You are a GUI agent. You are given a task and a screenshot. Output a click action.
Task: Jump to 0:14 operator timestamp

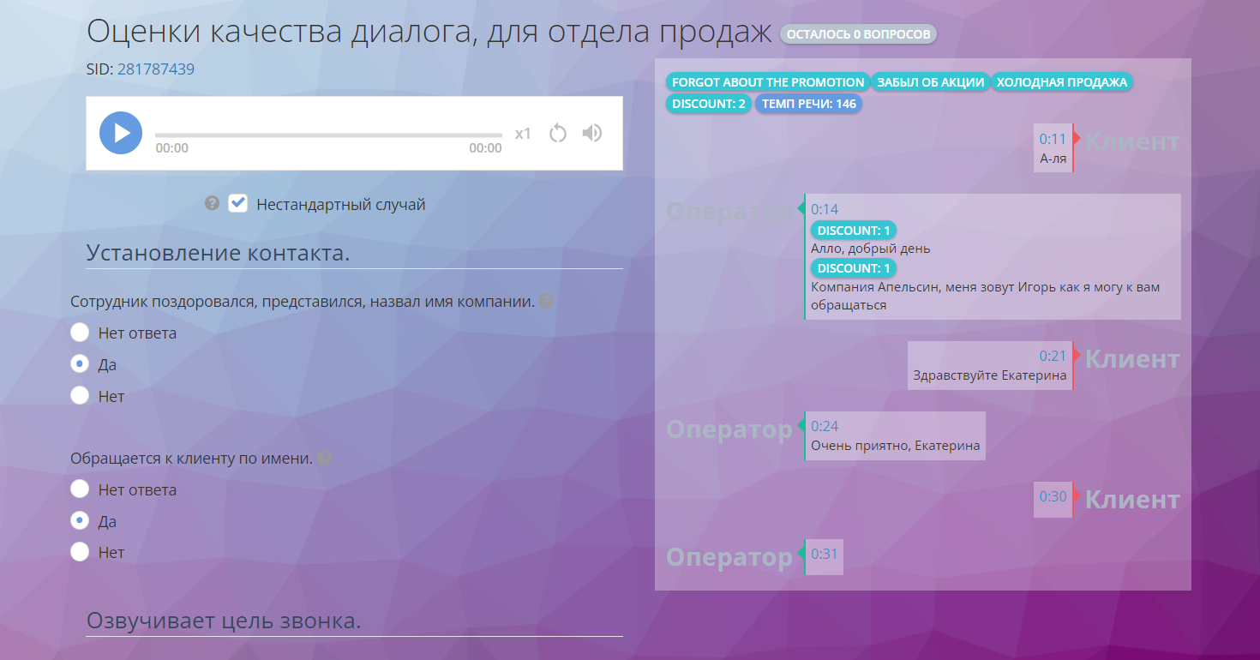pos(825,209)
